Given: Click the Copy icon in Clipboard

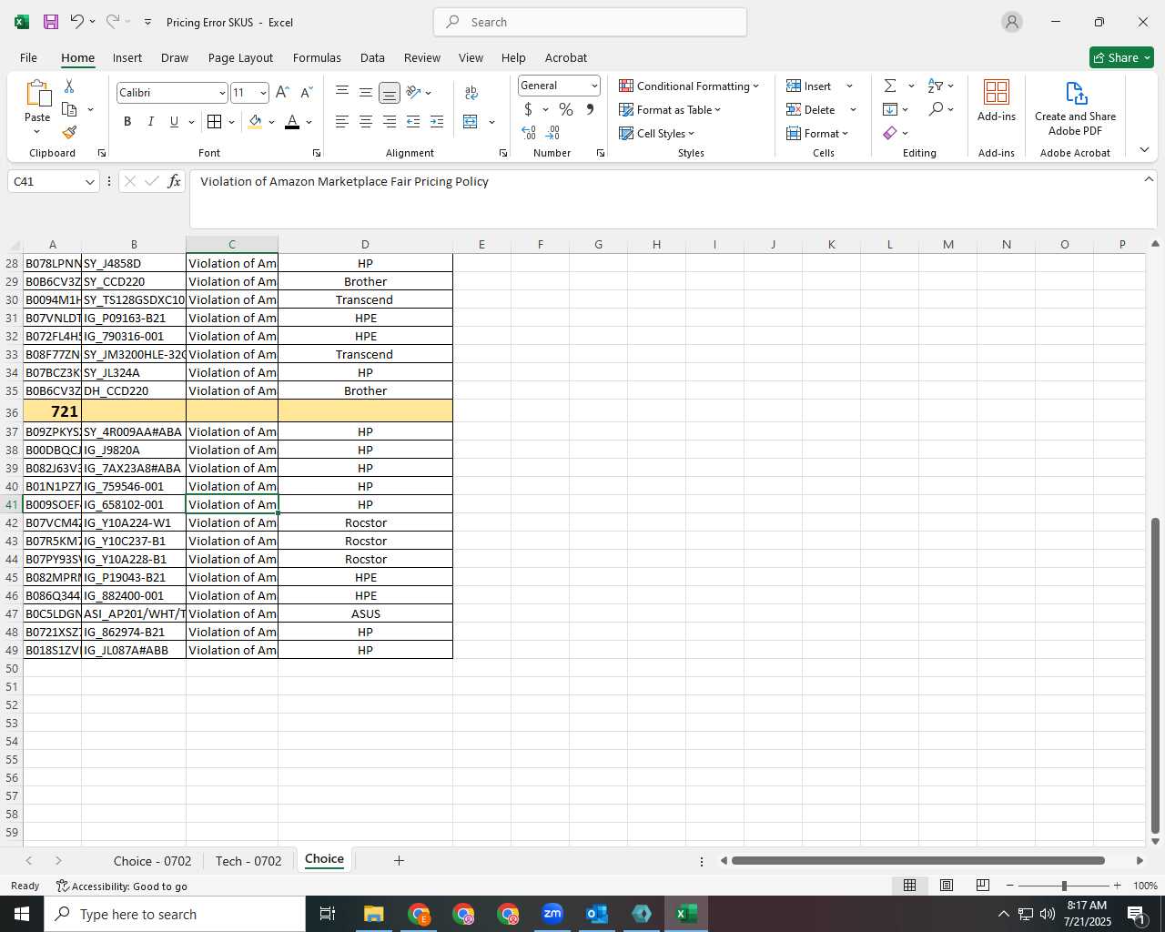Looking at the screenshot, I should coord(69,109).
